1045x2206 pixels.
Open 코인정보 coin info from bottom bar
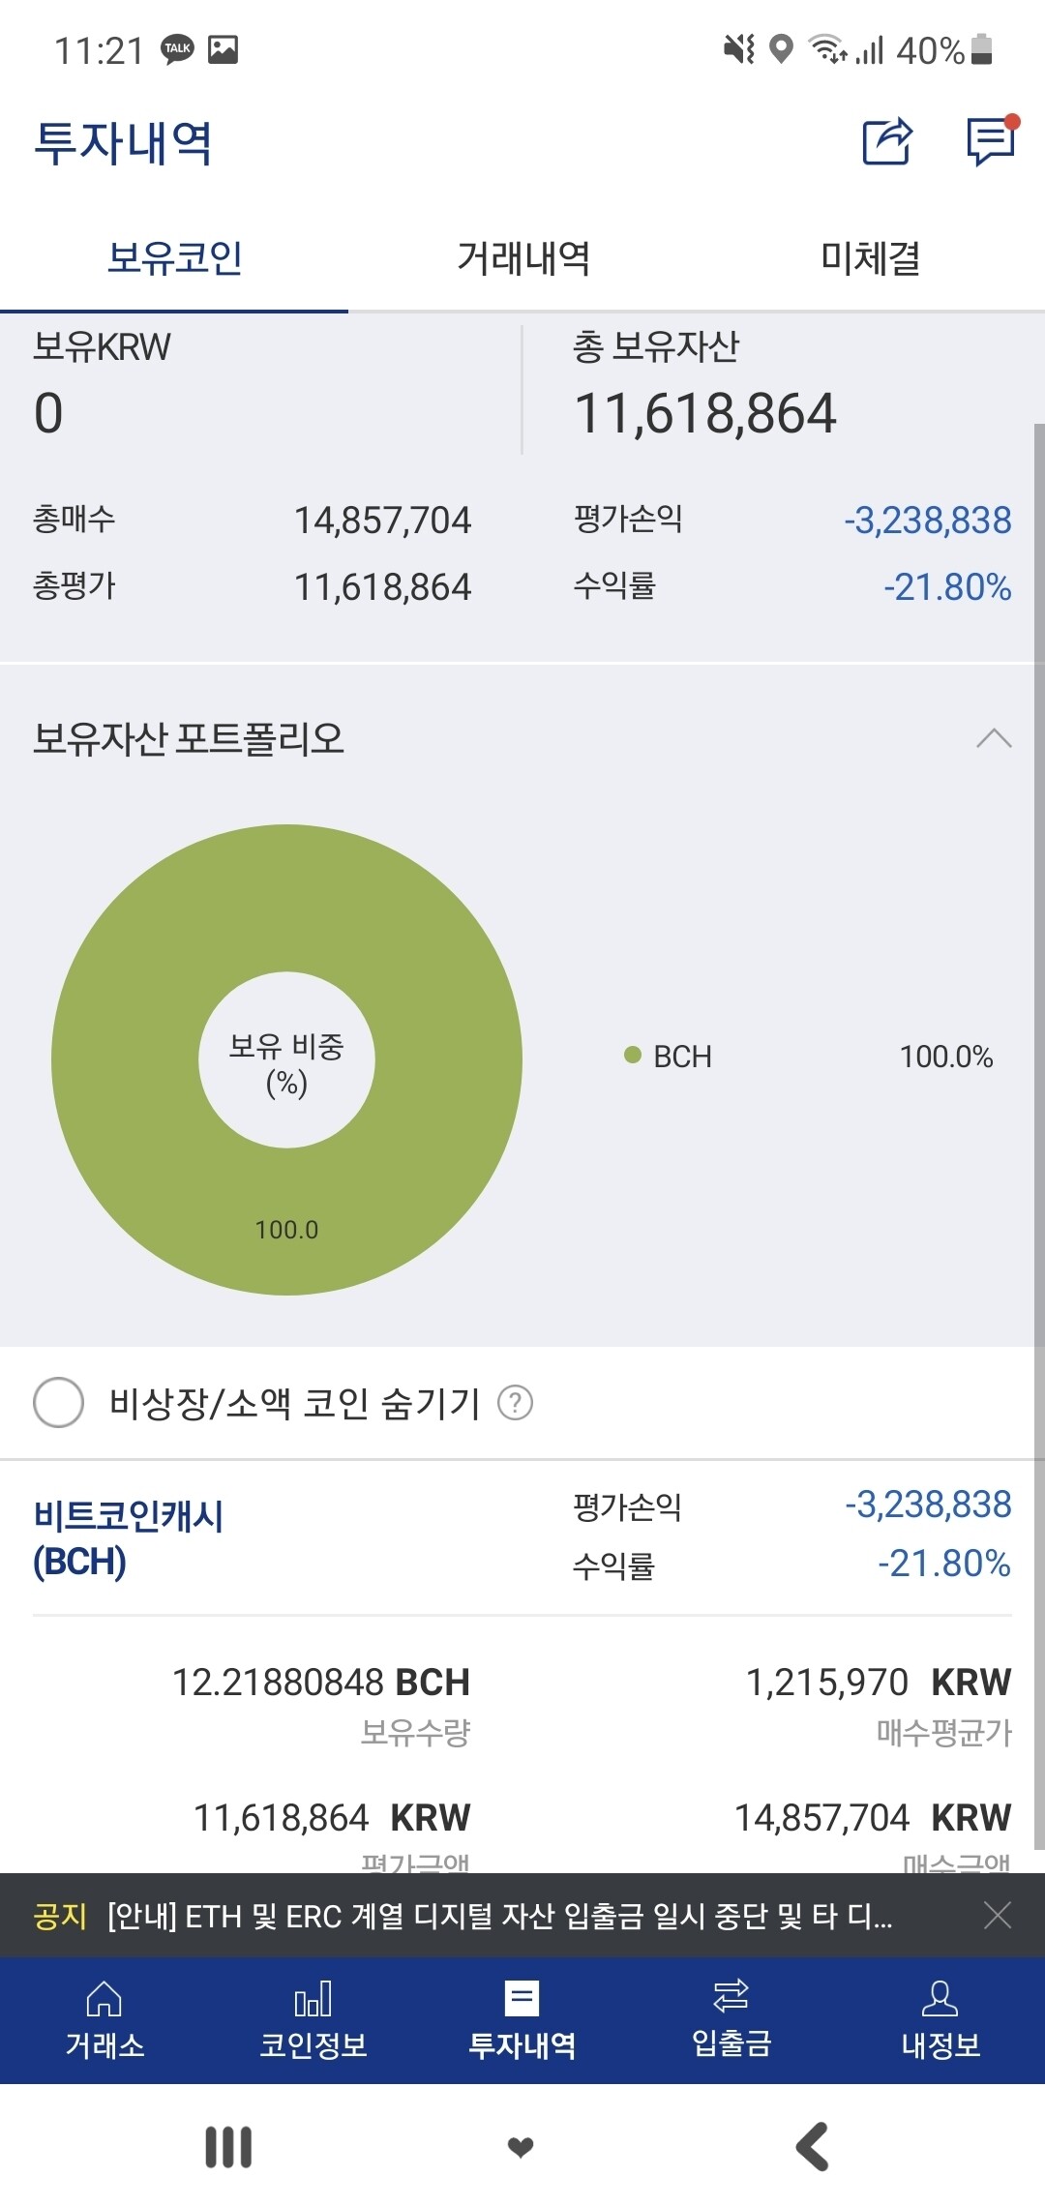click(313, 2017)
